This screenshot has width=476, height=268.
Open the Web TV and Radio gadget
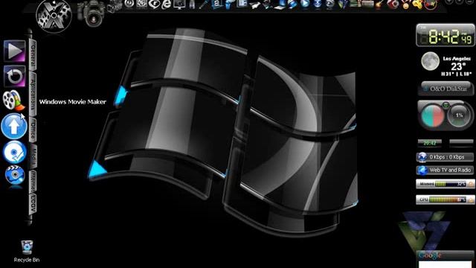(445, 170)
